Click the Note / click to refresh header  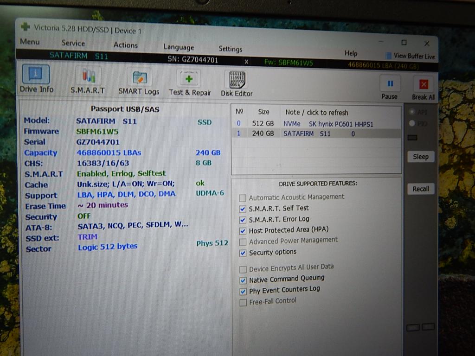click(x=316, y=113)
